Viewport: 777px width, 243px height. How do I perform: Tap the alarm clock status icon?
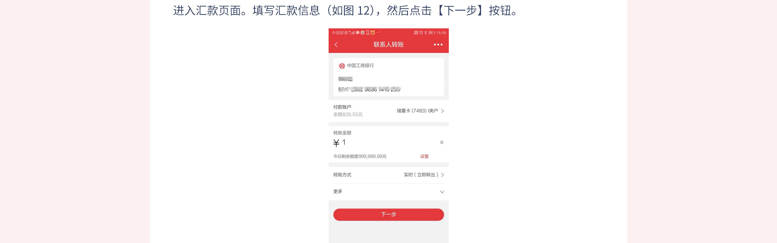(421, 32)
